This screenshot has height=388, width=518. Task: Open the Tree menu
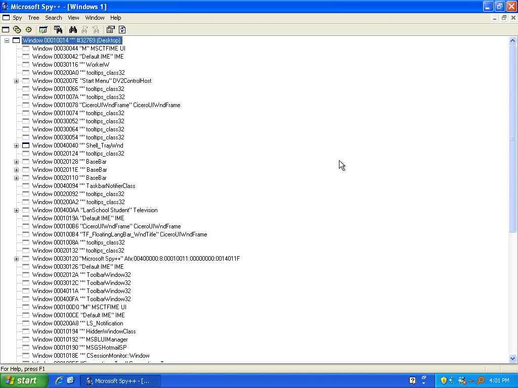33,18
